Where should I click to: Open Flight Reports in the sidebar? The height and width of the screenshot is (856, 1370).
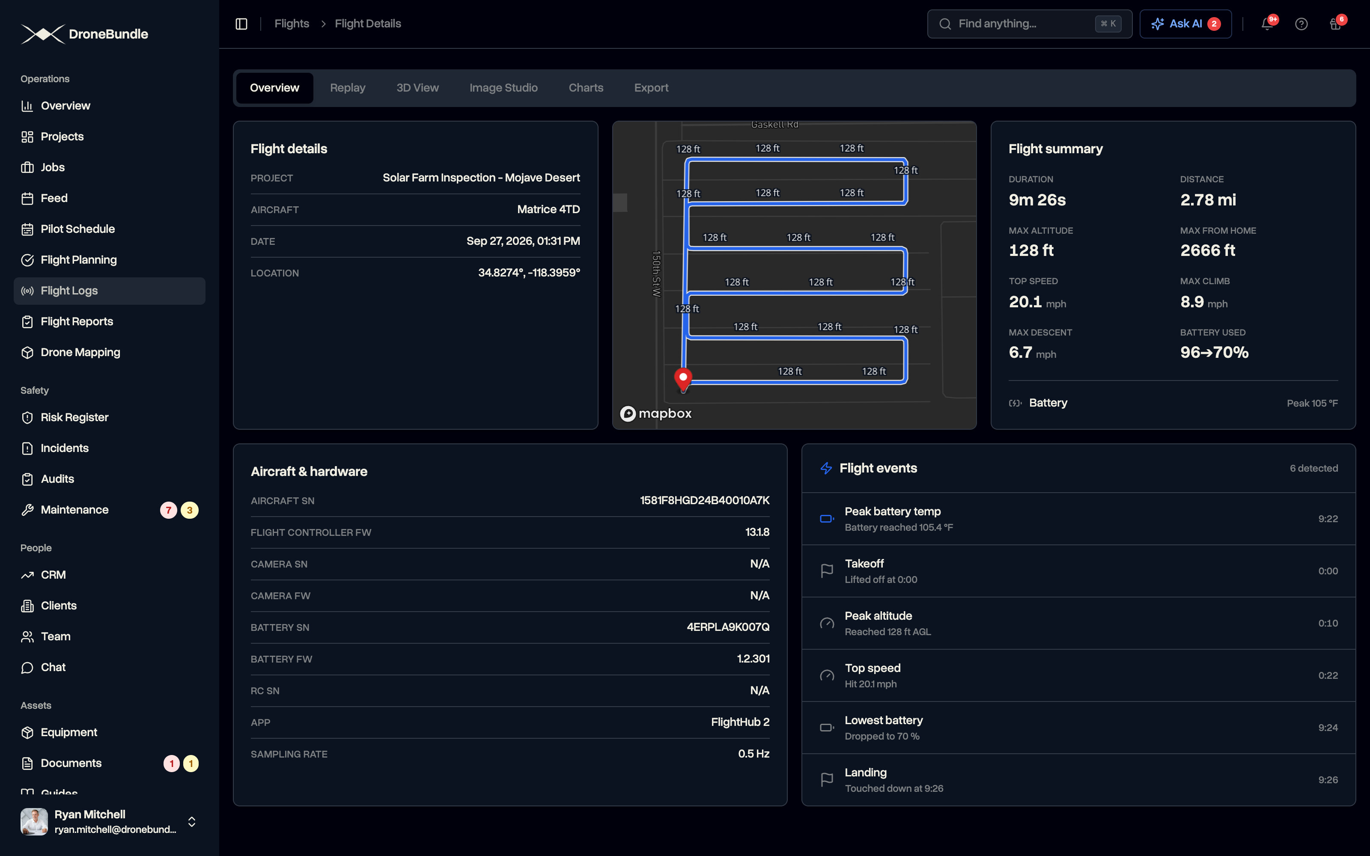click(x=109, y=321)
